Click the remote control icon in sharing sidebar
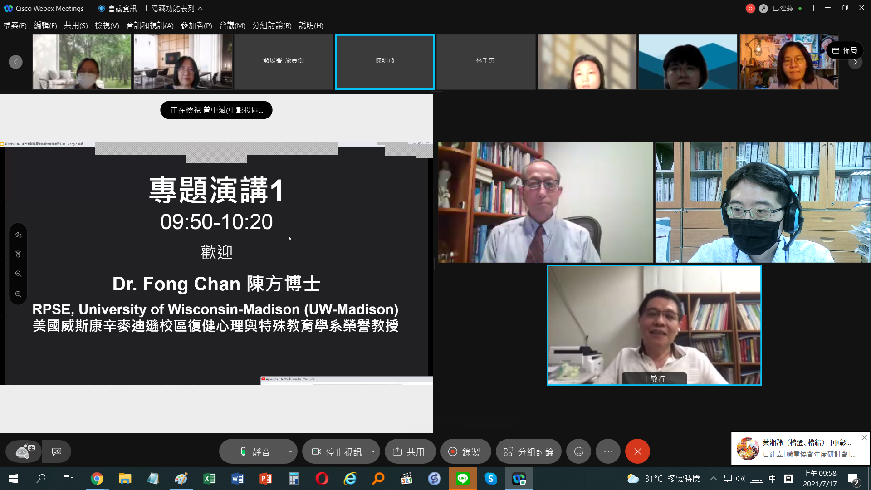 click(18, 254)
